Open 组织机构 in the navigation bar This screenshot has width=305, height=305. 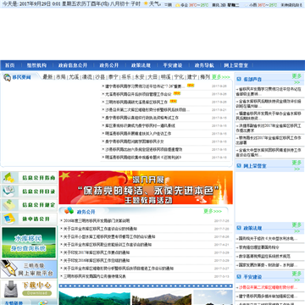point(36,65)
